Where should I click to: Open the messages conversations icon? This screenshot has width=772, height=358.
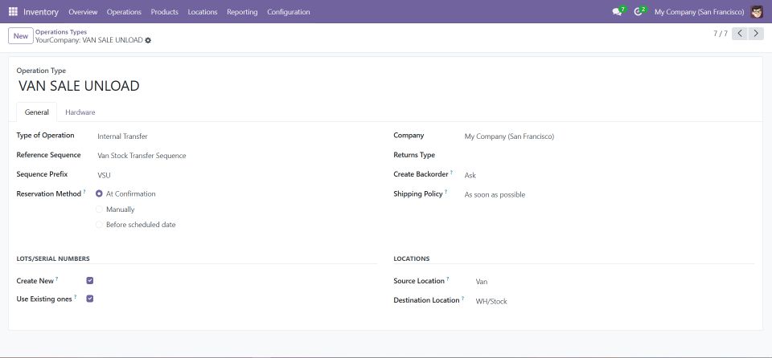click(617, 12)
